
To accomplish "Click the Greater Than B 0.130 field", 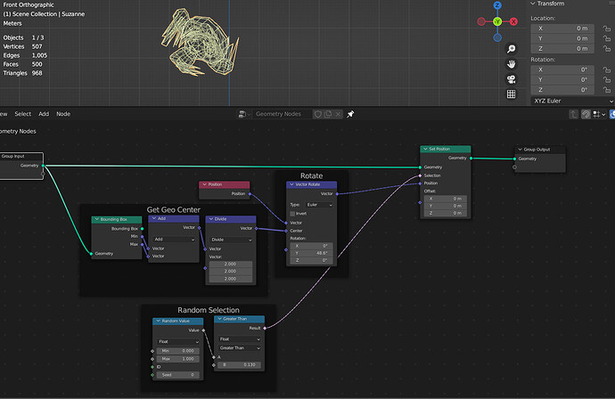I will pos(239,365).
